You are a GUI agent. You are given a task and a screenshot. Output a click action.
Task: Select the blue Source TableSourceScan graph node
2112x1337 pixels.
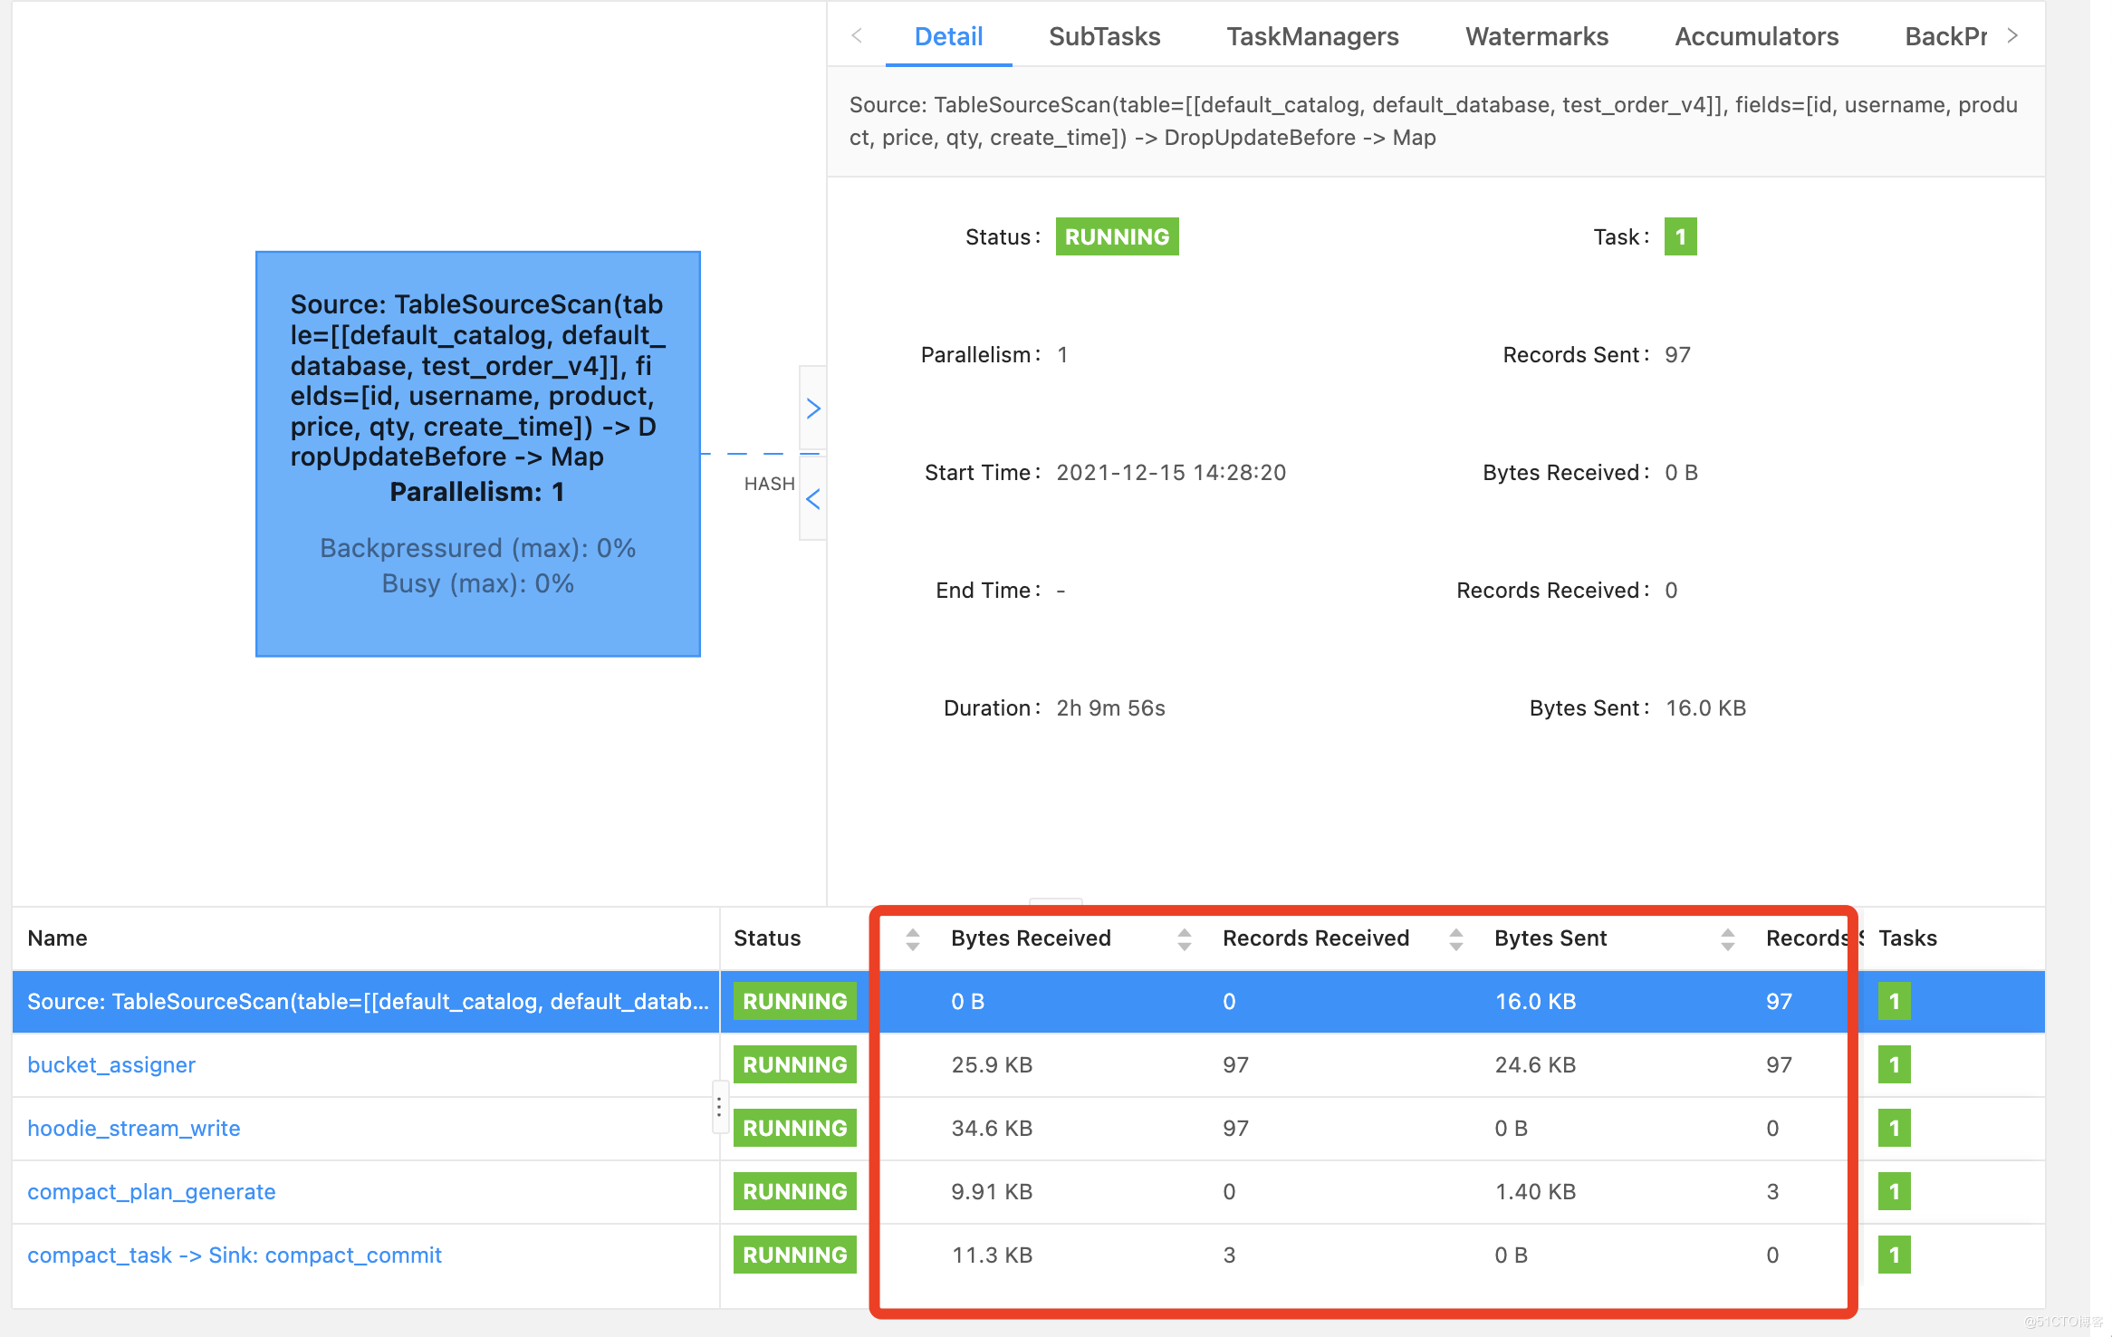477,453
